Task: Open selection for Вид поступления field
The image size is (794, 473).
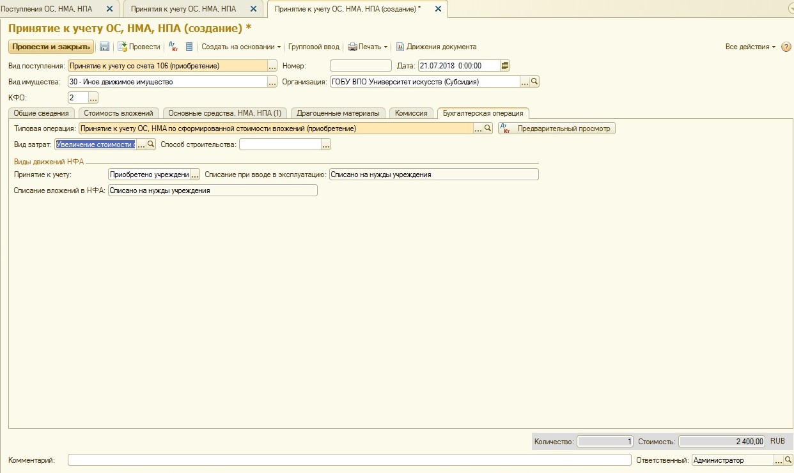Action: pyautogui.click(x=272, y=66)
